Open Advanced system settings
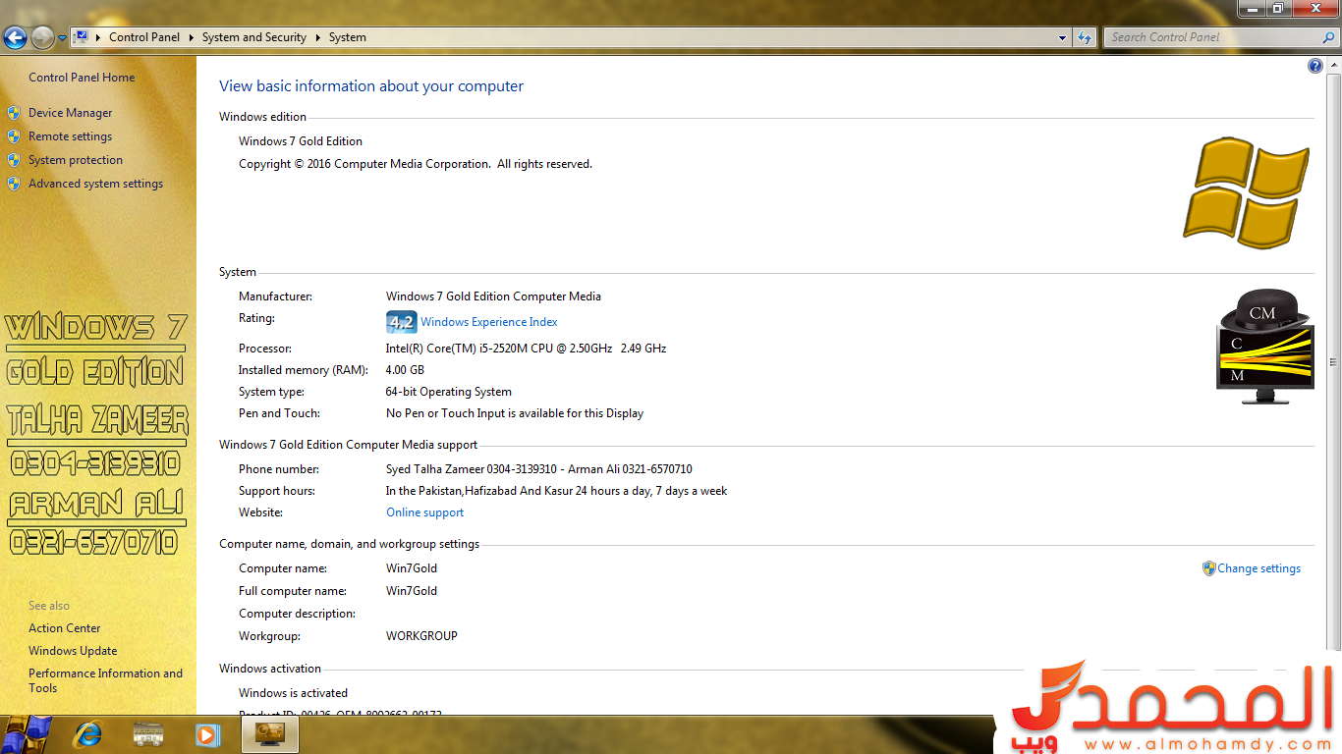1342x754 pixels. coord(95,184)
